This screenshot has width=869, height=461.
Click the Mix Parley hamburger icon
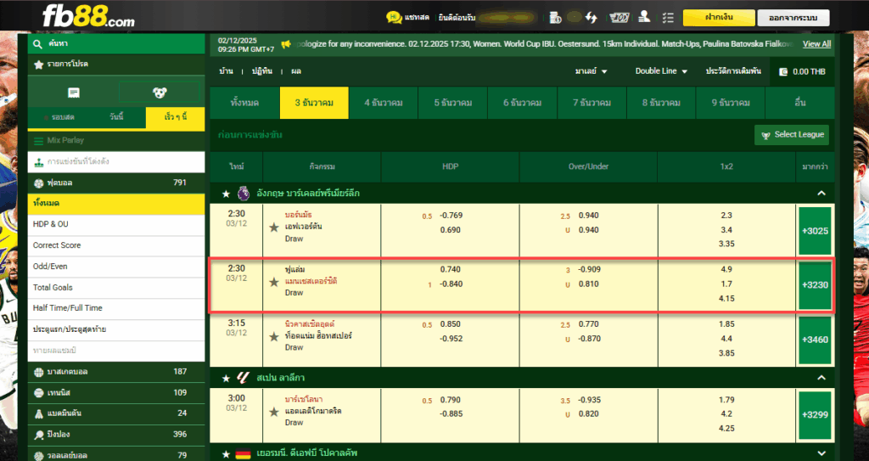[x=38, y=141]
